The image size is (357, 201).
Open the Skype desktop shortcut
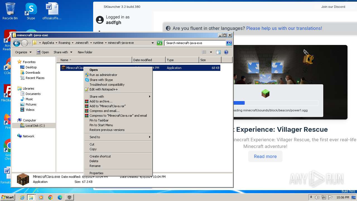click(x=31, y=11)
